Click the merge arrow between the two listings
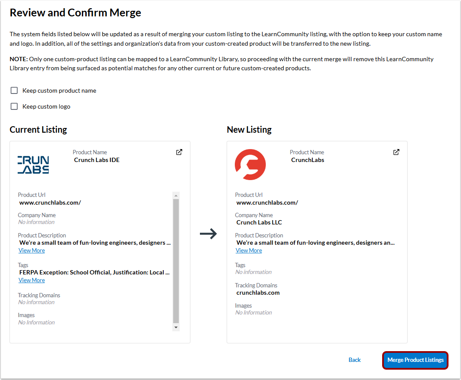 coord(209,233)
